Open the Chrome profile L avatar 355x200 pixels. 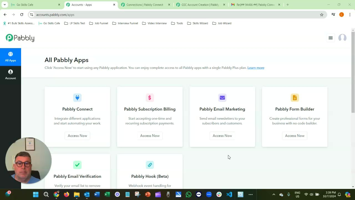tap(342, 15)
